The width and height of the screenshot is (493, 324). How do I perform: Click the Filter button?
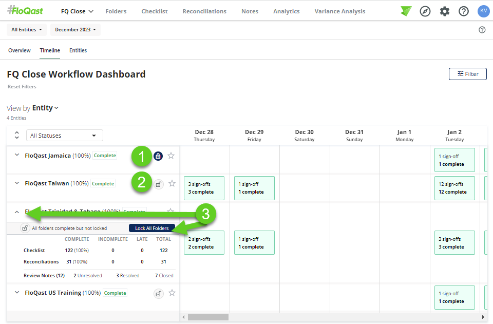tap(467, 74)
